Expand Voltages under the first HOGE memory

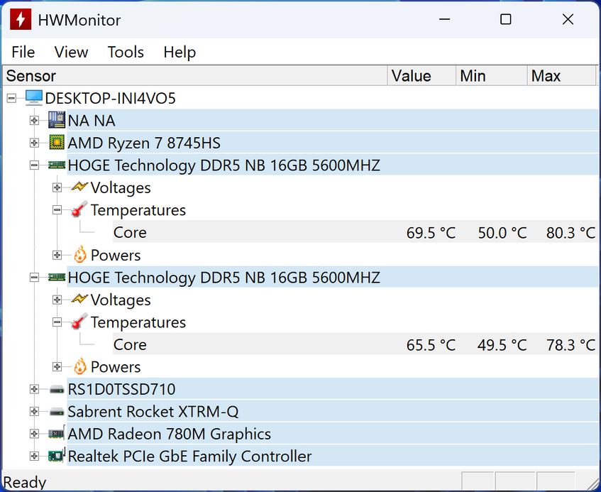[x=57, y=187]
